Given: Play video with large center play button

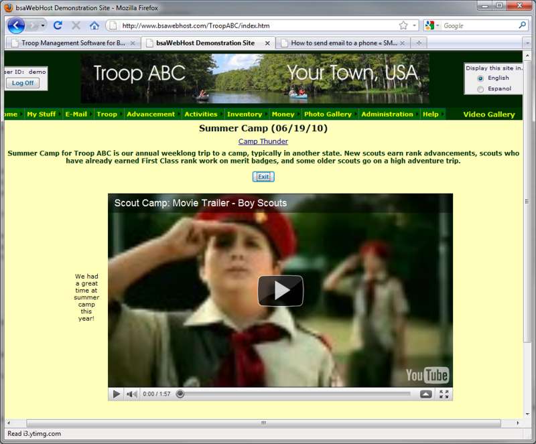Looking at the screenshot, I should pos(280,291).
